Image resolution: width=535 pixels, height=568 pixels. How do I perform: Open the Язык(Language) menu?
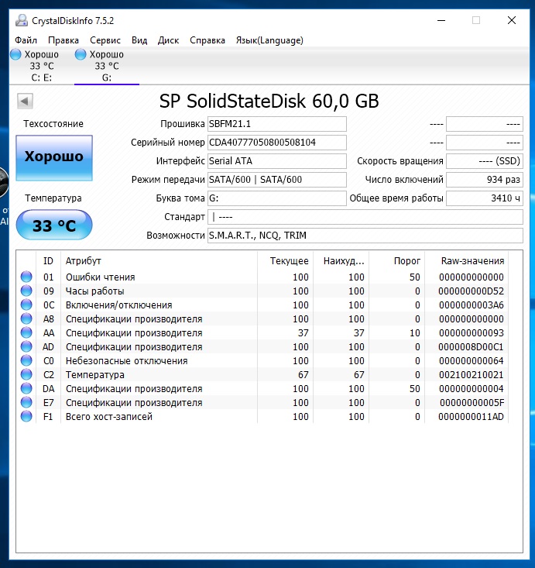coord(269,40)
